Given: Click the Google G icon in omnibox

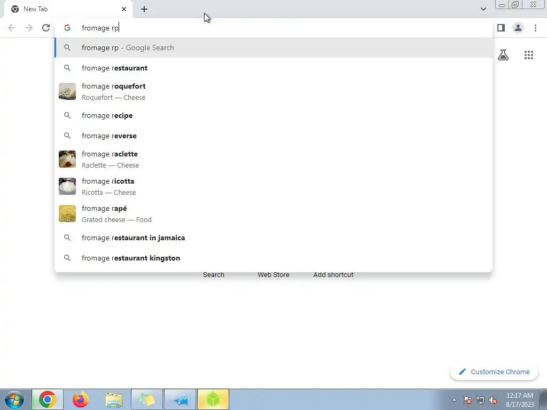Looking at the screenshot, I should (67, 28).
